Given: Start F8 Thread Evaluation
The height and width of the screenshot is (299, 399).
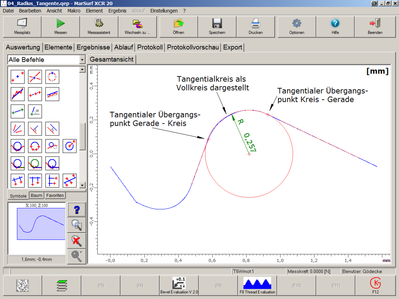Looking at the screenshot, I should click(x=257, y=285).
